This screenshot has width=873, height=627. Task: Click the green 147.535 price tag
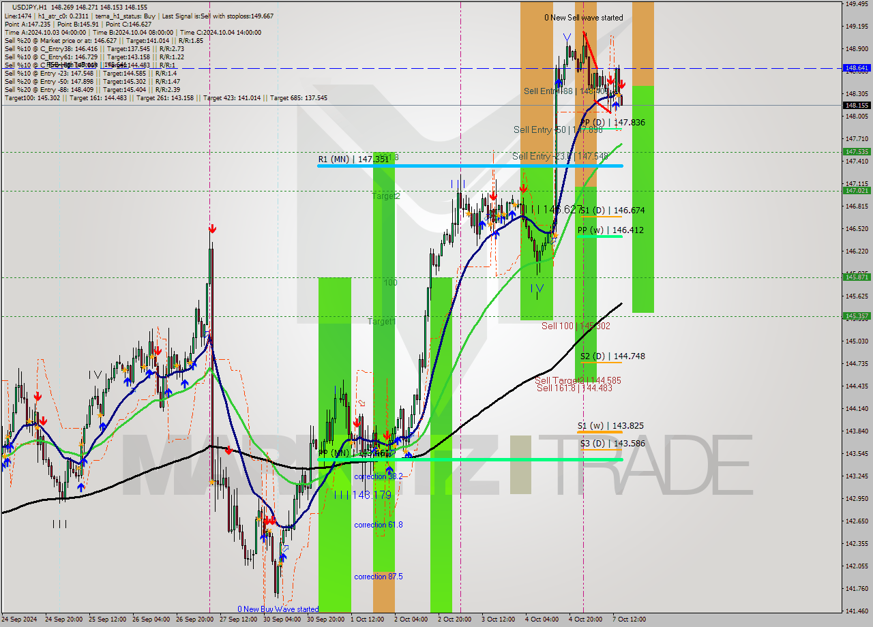click(857, 152)
